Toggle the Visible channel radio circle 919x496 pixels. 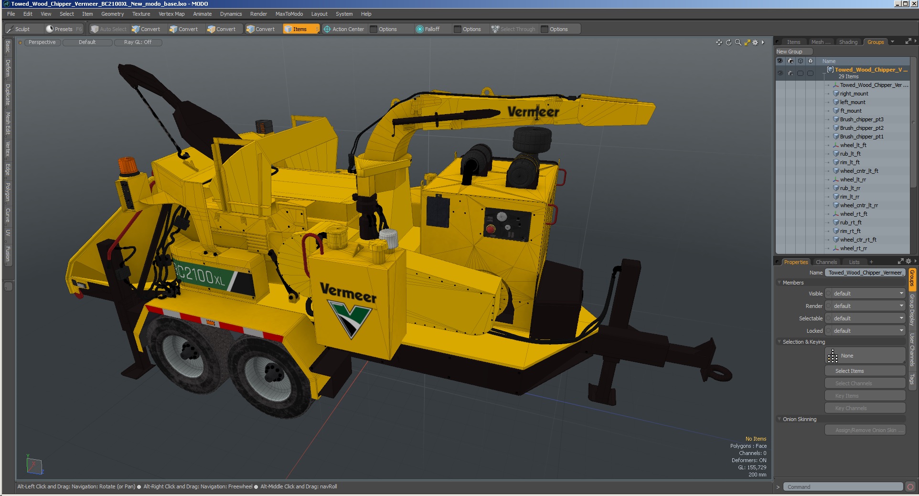click(x=829, y=294)
